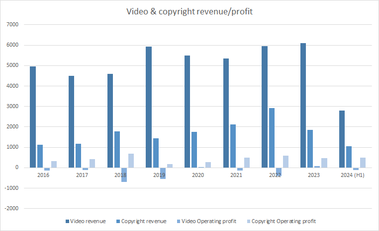Click the Video revenue legend color swatch
Image resolution: width=379 pixels, height=231 pixels.
pos(68,221)
